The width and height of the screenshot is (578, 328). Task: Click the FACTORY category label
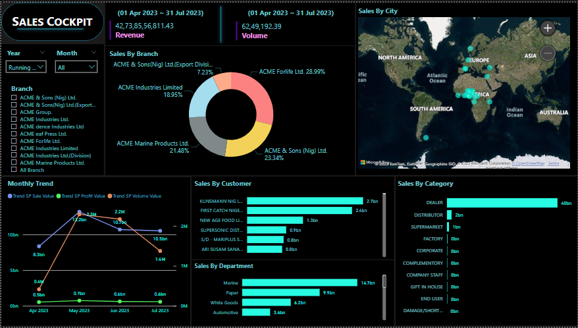[433, 238]
